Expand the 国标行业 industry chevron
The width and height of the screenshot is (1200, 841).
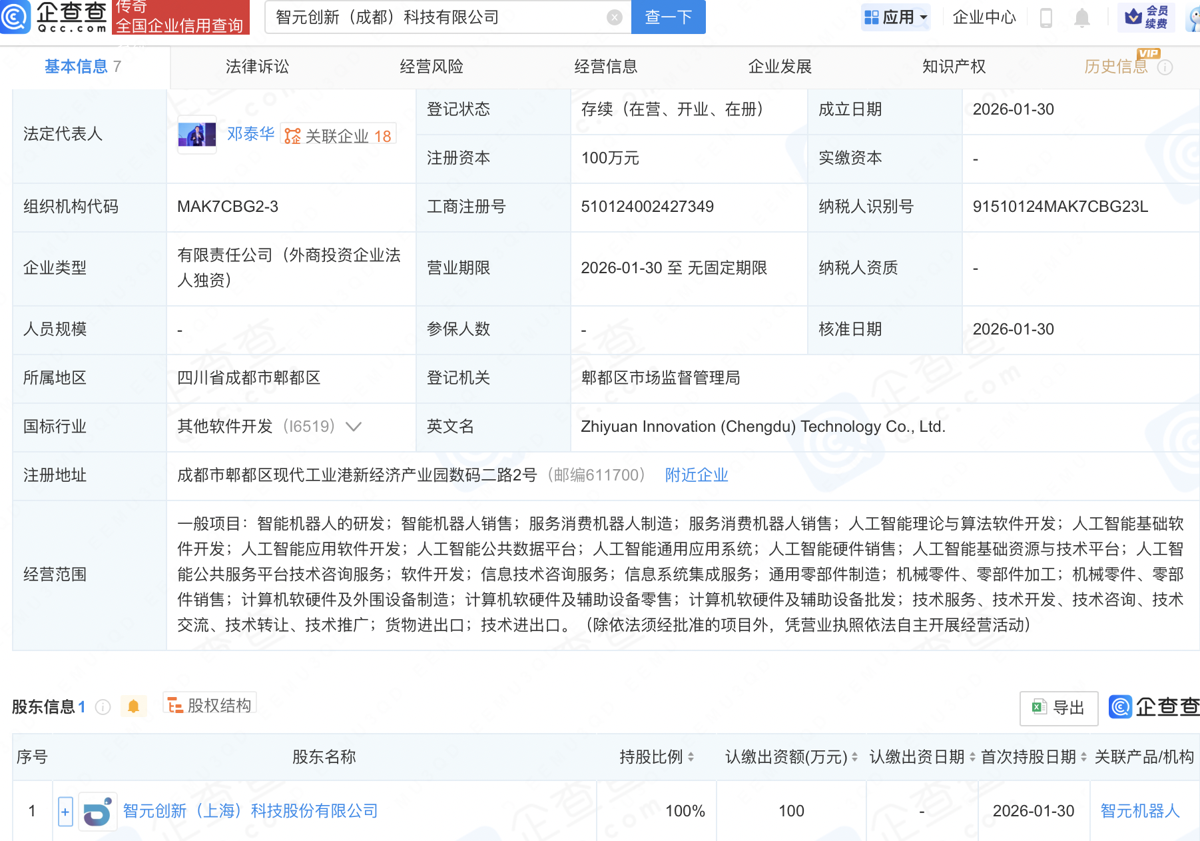click(354, 426)
